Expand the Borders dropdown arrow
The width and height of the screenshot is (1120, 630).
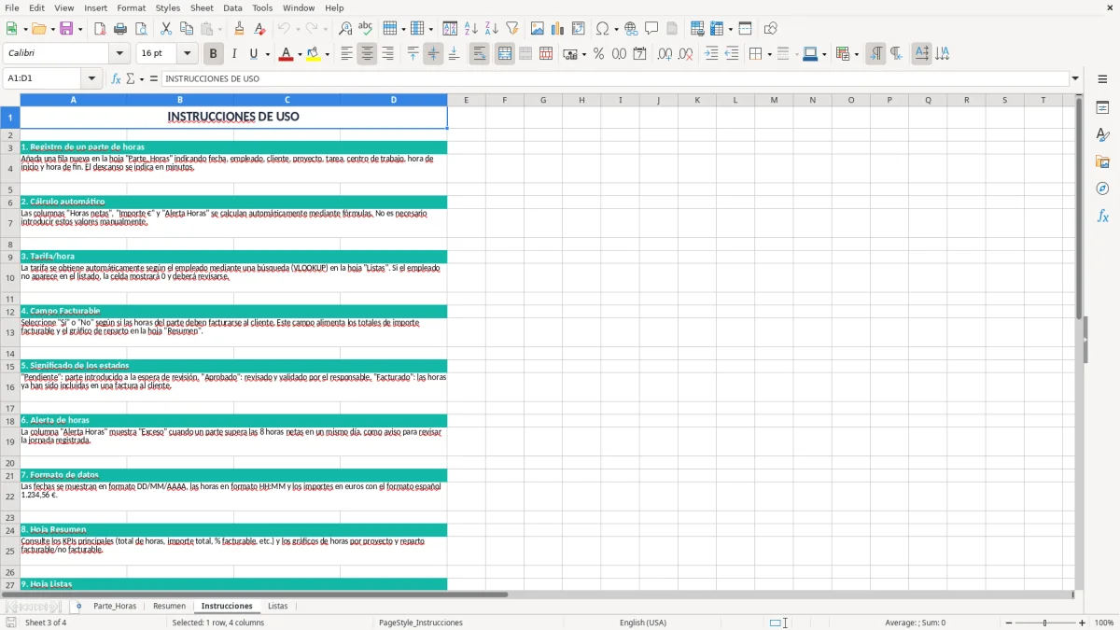click(768, 54)
